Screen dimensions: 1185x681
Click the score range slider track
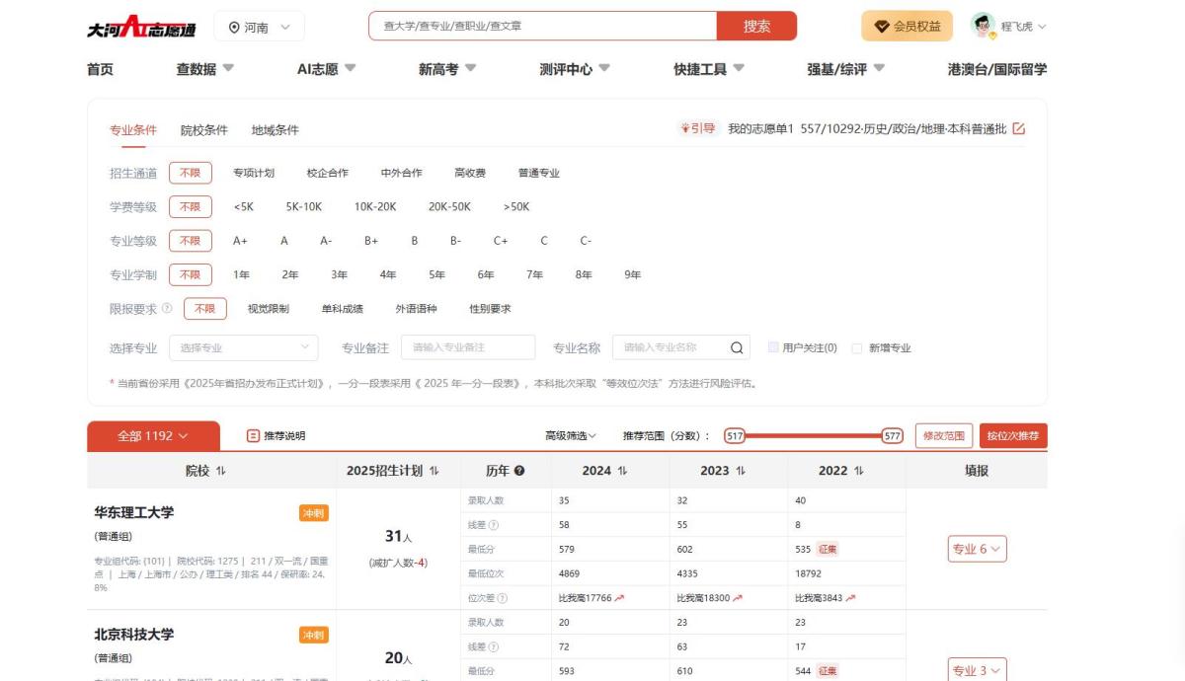[813, 435]
